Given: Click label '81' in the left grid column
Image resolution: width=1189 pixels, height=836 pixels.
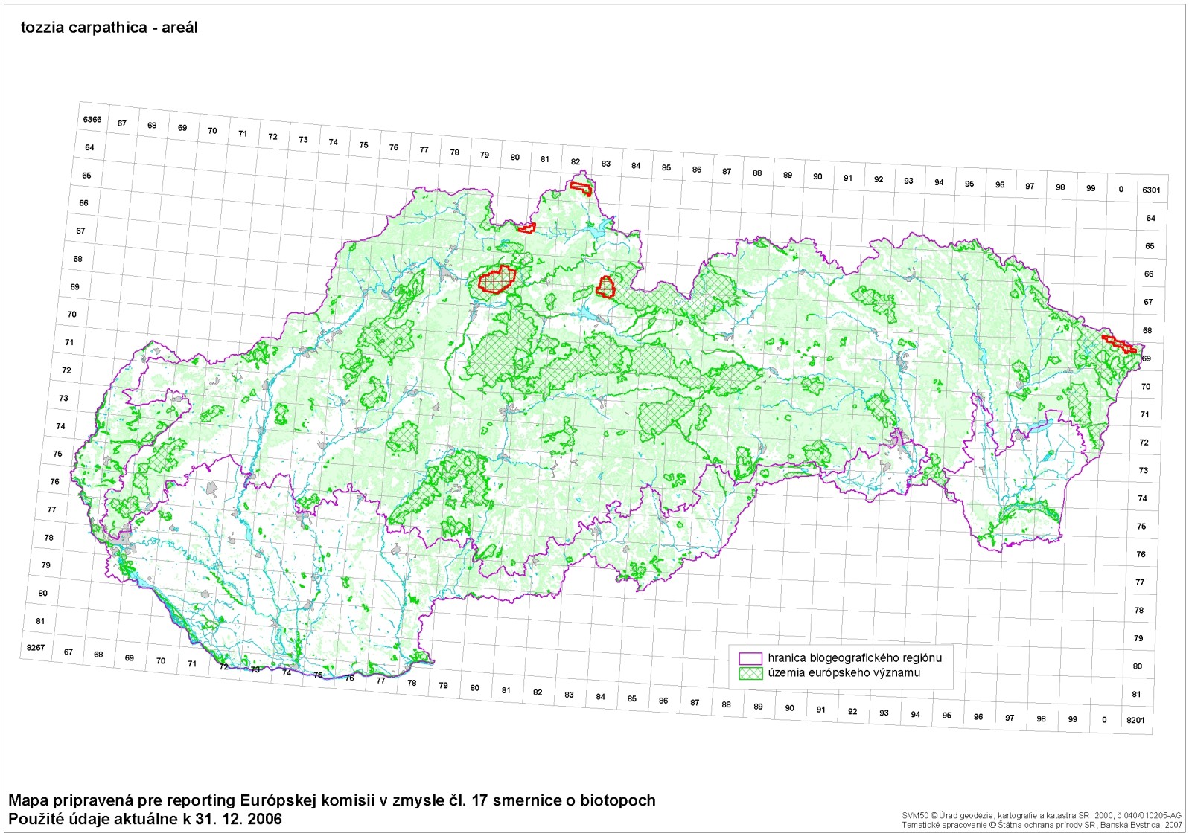Looking at the screenshot, I should click(40, 621).
